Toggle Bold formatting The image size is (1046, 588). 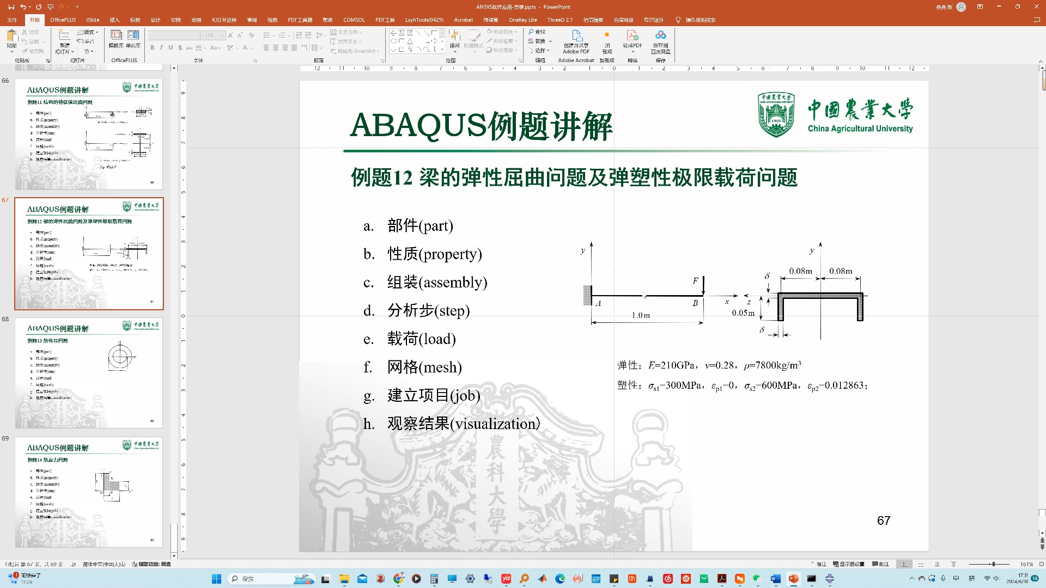pos(153,48)
